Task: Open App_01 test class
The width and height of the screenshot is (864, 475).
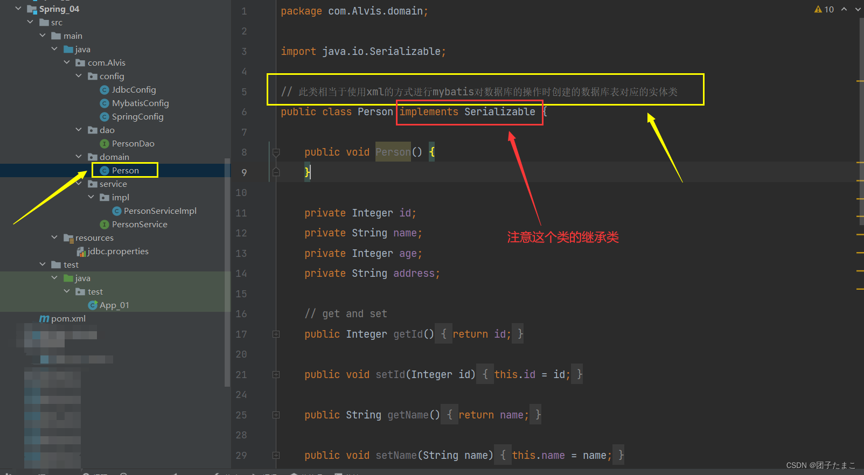Action: (114, 305)
